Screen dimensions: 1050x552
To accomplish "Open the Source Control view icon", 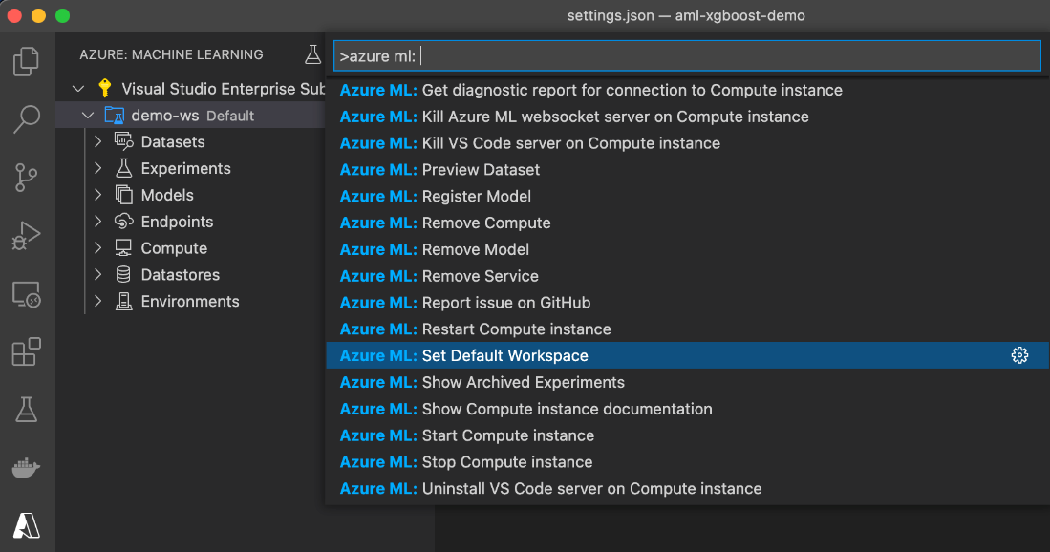I will tap(26, 178).
